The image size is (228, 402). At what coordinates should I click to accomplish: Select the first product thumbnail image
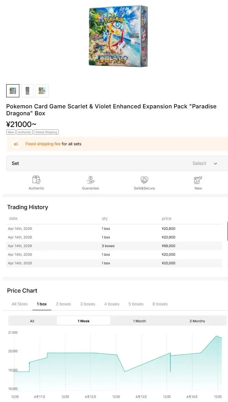[13, 91]
